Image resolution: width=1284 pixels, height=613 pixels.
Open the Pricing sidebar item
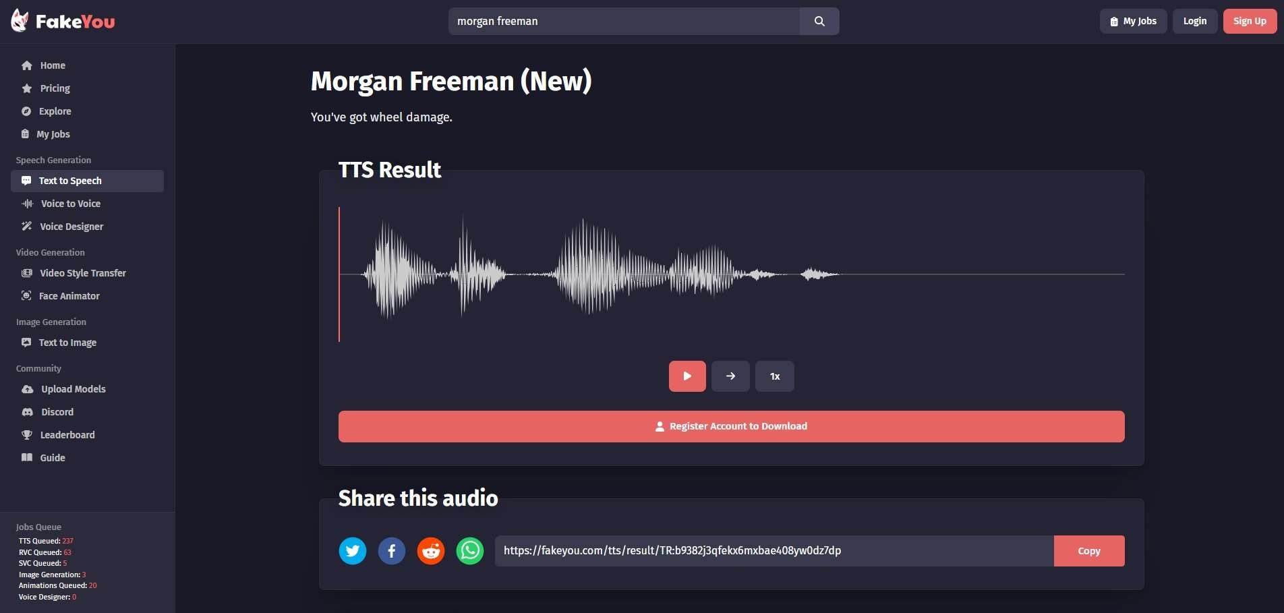click(87, 88)
